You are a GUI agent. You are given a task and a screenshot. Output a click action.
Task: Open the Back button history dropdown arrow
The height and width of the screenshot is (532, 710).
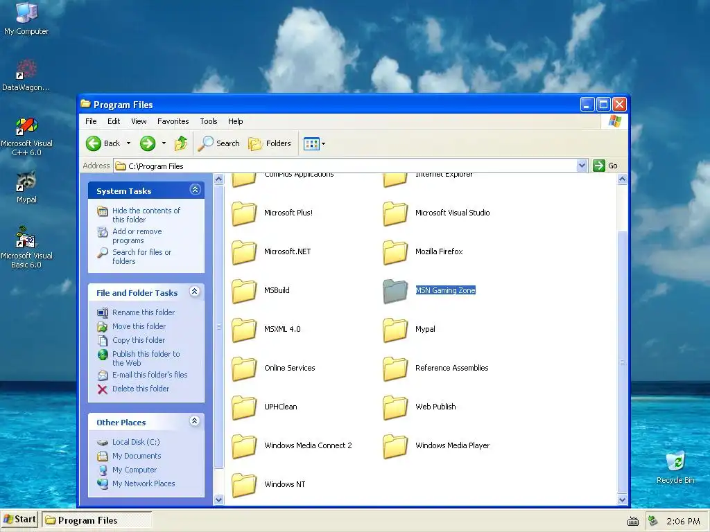pos(128,143)
